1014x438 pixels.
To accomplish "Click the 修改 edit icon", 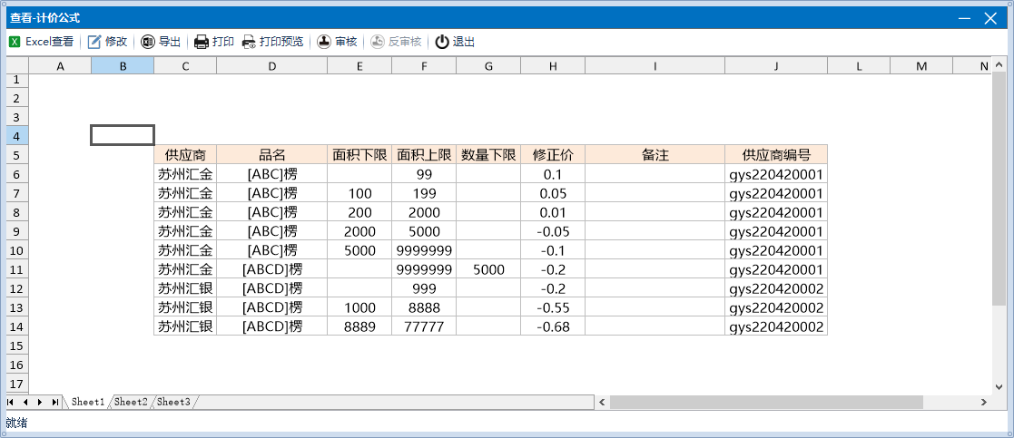I will [x=94, y=42].
